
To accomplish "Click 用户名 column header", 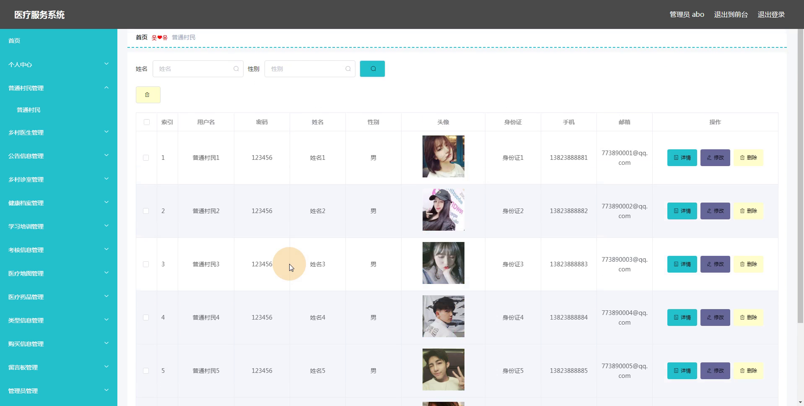I will [x=206, y=122].
